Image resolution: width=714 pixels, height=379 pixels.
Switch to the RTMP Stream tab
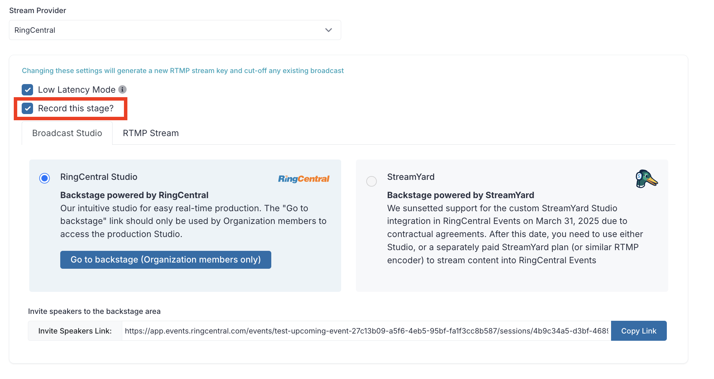click(151, 133)
